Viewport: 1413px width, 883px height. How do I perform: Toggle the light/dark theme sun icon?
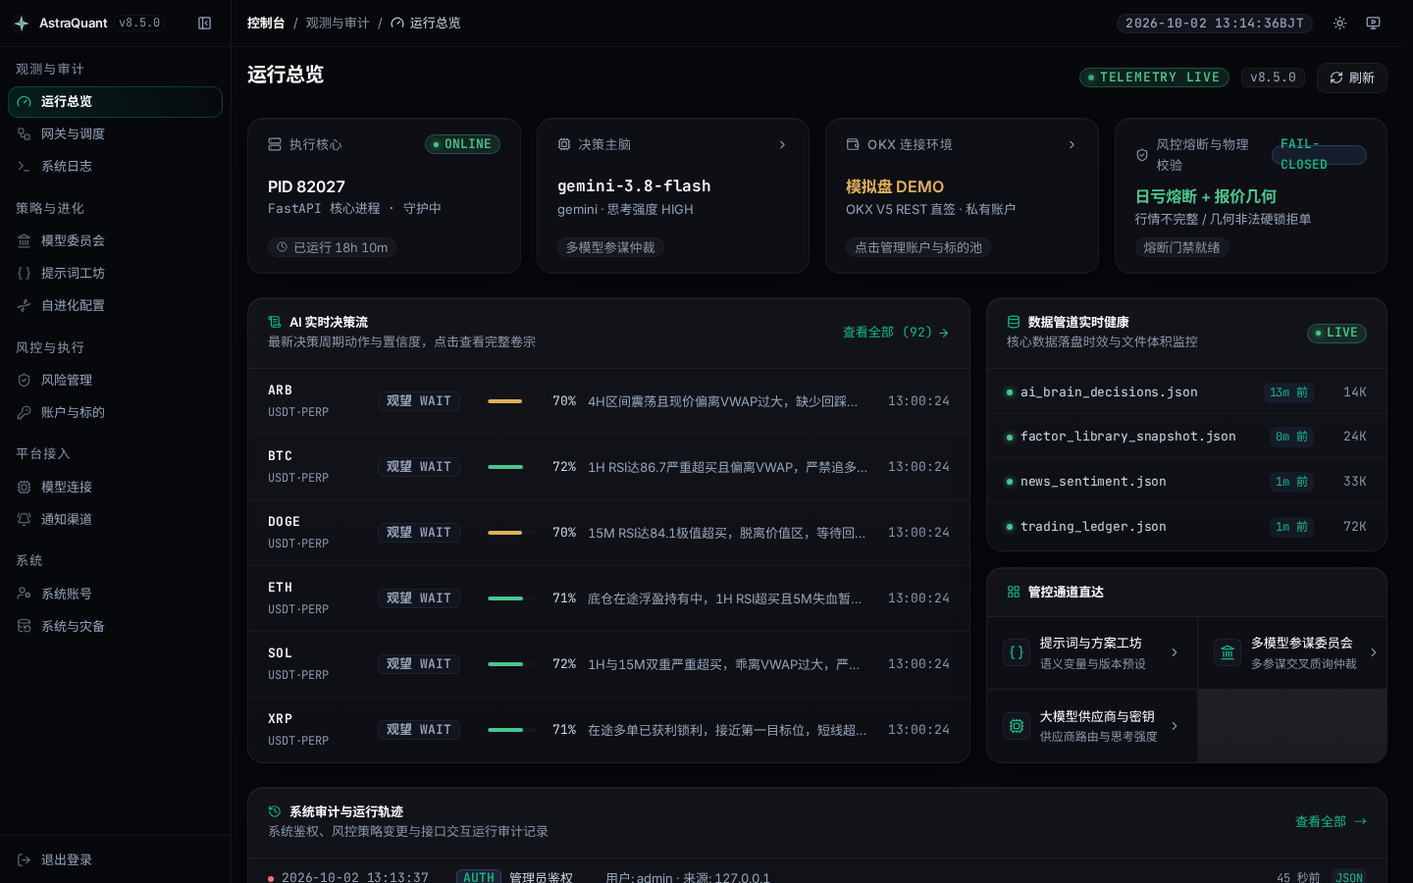1339,23
